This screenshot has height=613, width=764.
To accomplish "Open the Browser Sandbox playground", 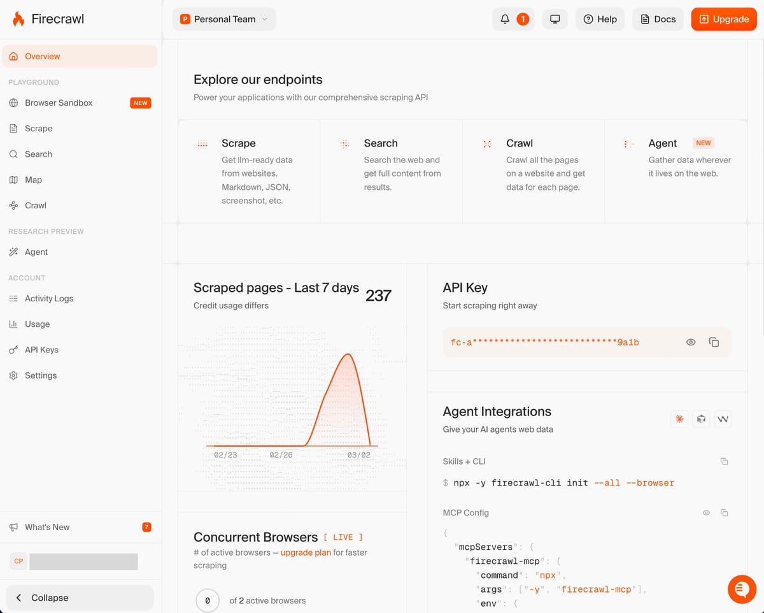I will [x=58, y=103].
